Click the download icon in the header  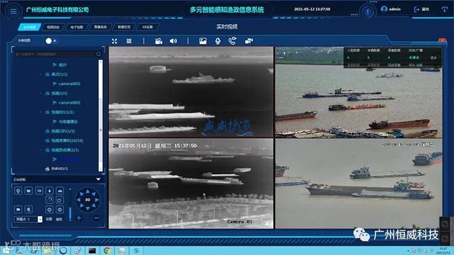click(444, 9)
